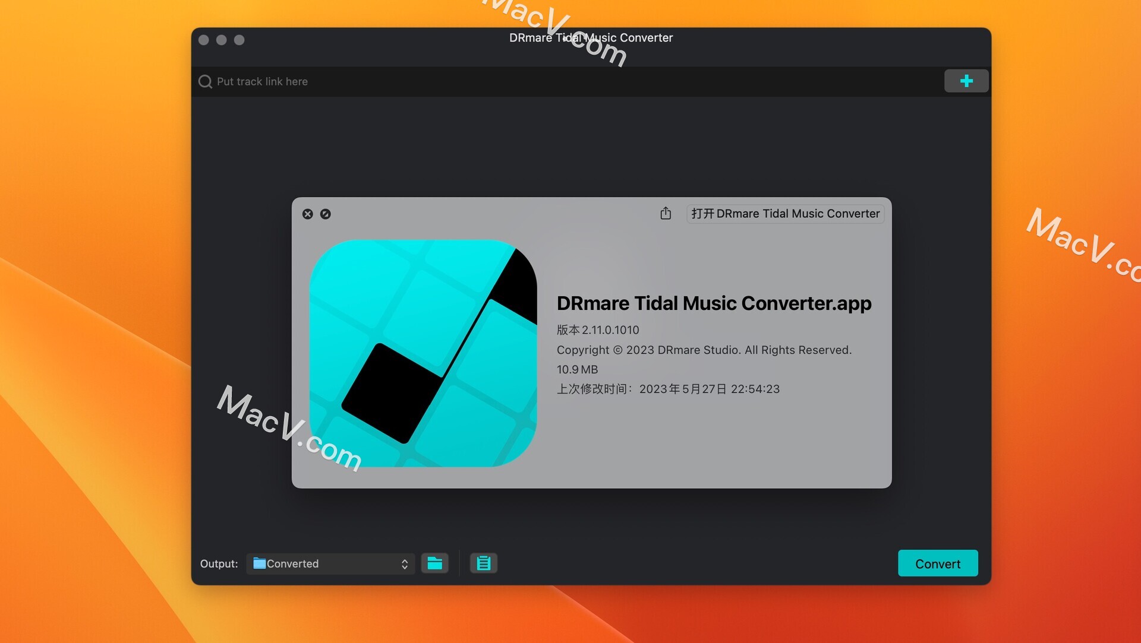Click the 'DRmare Tidal Music Converter.app' file name

[714, 303]
